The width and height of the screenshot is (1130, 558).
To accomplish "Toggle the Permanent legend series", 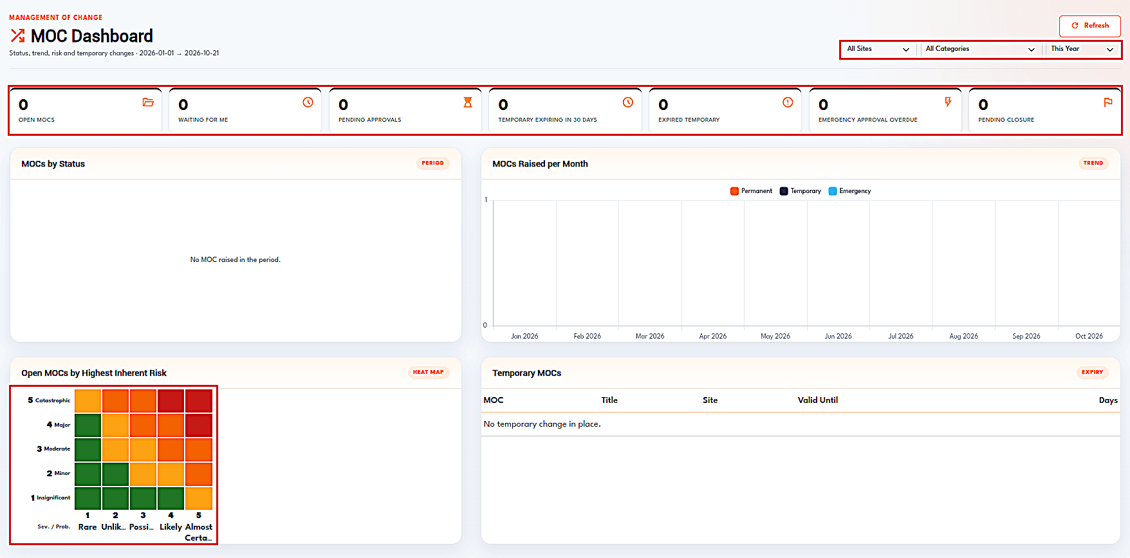I will 752,191.
